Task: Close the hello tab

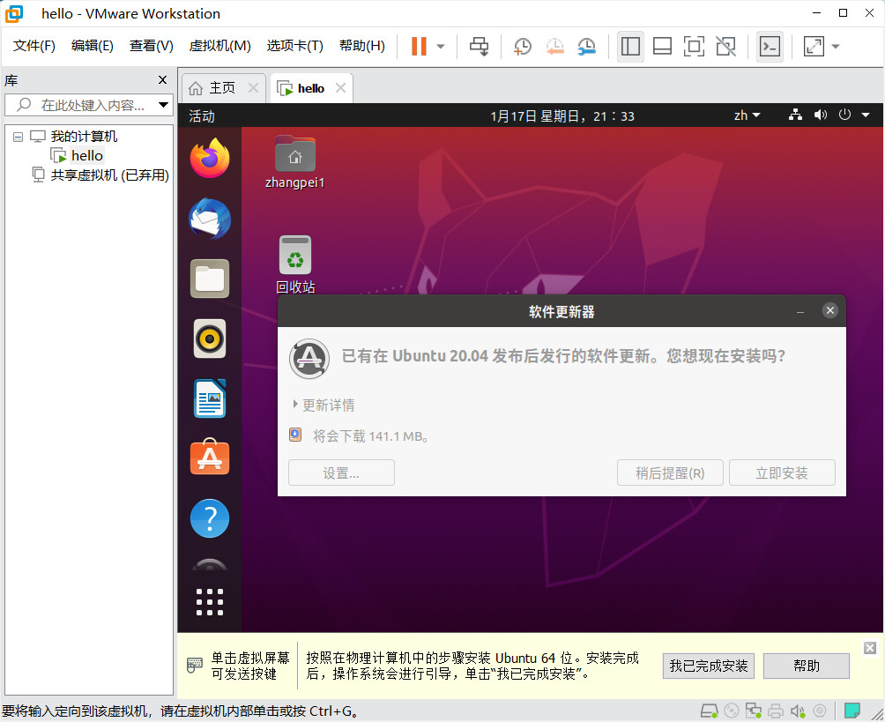Action: tap(340, 87)
